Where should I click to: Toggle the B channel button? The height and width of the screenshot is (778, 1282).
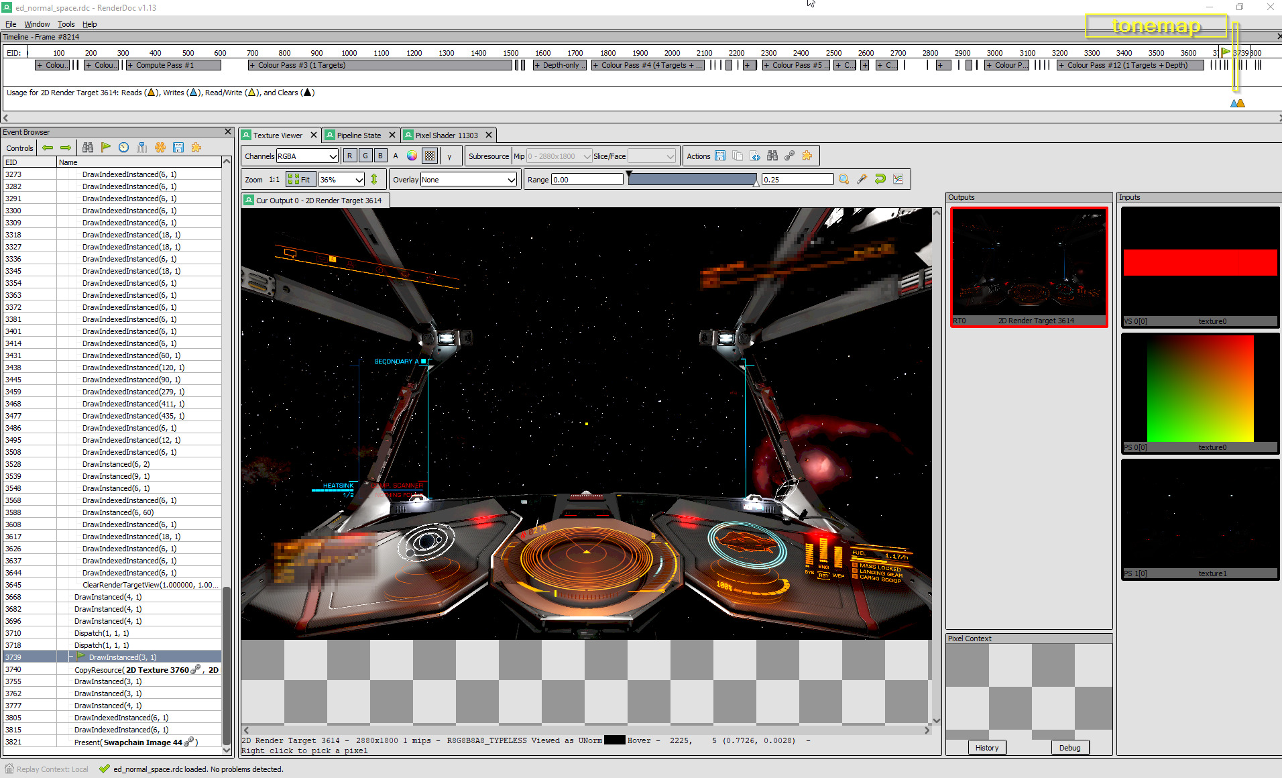point(380,156)
